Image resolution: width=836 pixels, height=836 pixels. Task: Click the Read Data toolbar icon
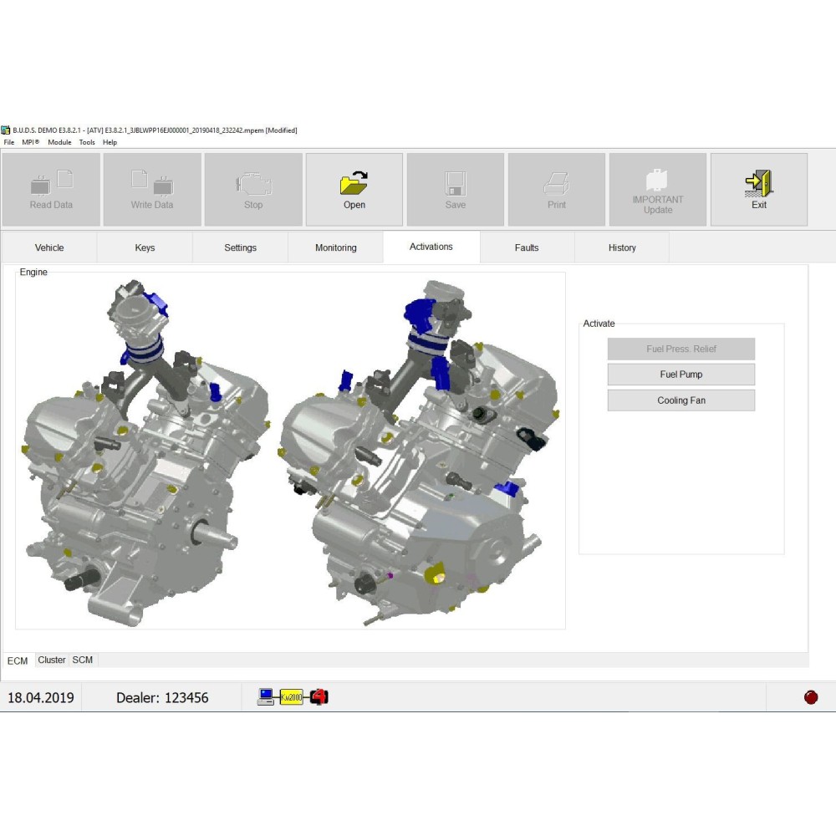(x=50, y=188)
